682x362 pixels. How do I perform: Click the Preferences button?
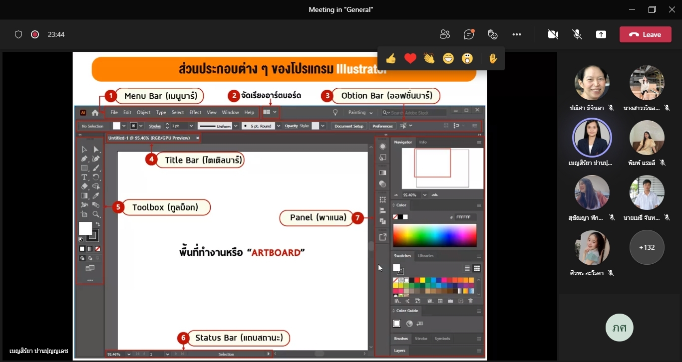[382, 126]
